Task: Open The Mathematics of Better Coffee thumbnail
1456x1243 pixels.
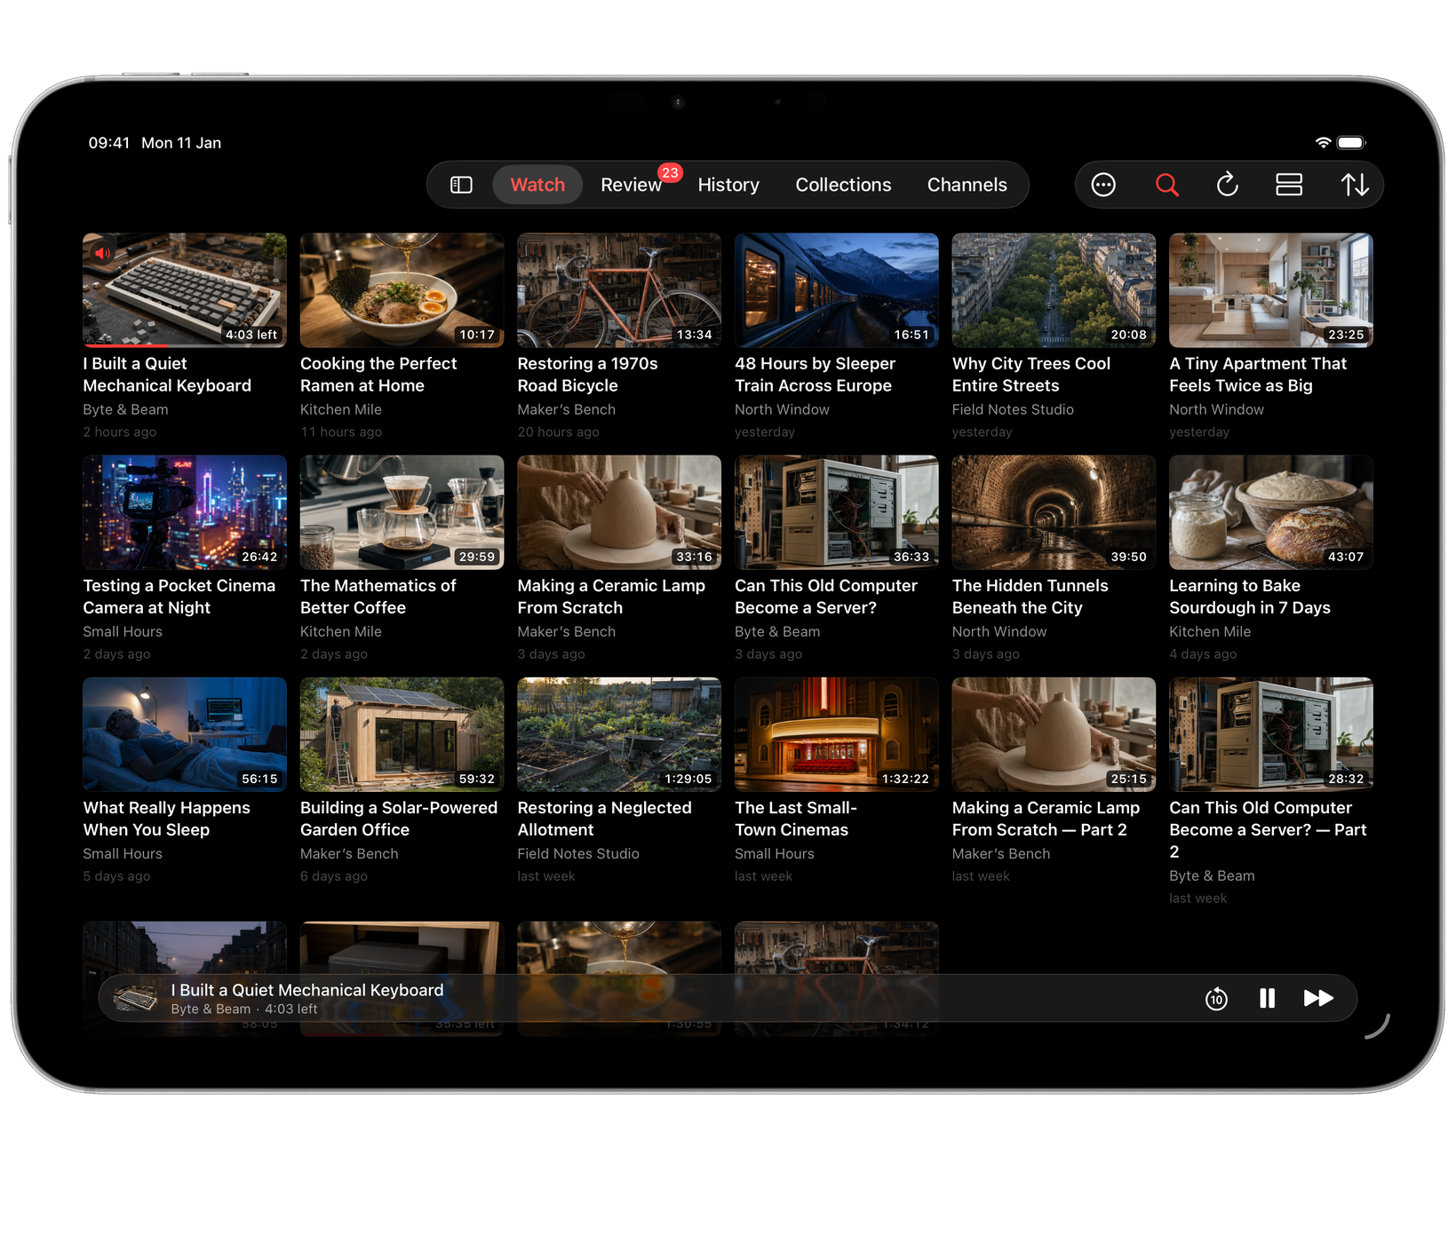Action: (402, 512)
